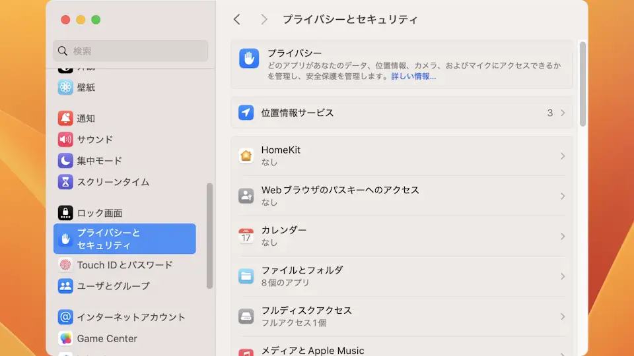Go back with the left arrow button
The image size is (634, 356).
[x=237, y=20]
